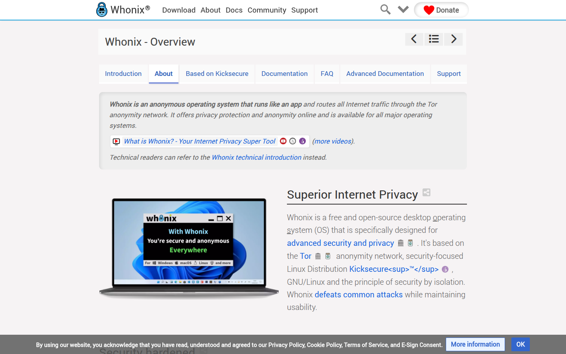The height and width of the screenshot is (354, 566).
Task: Open the Docs menu item
Action: click(234, 10)
